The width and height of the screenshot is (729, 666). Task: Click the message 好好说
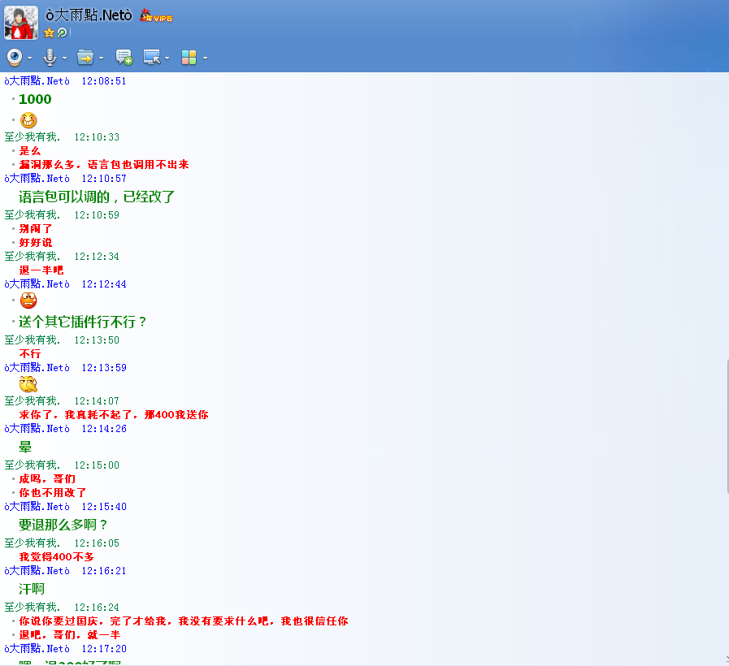tap(35, 243)
